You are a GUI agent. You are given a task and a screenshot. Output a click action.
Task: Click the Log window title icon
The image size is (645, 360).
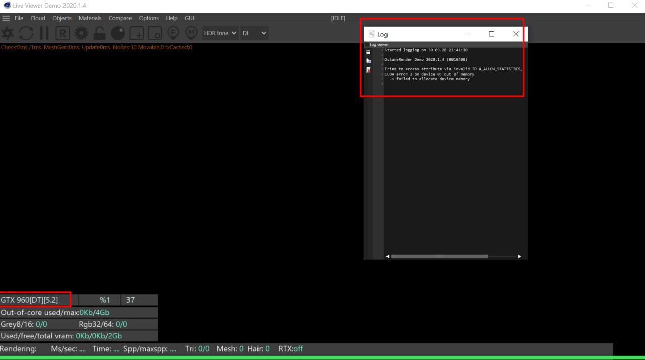tap(372, 34)
